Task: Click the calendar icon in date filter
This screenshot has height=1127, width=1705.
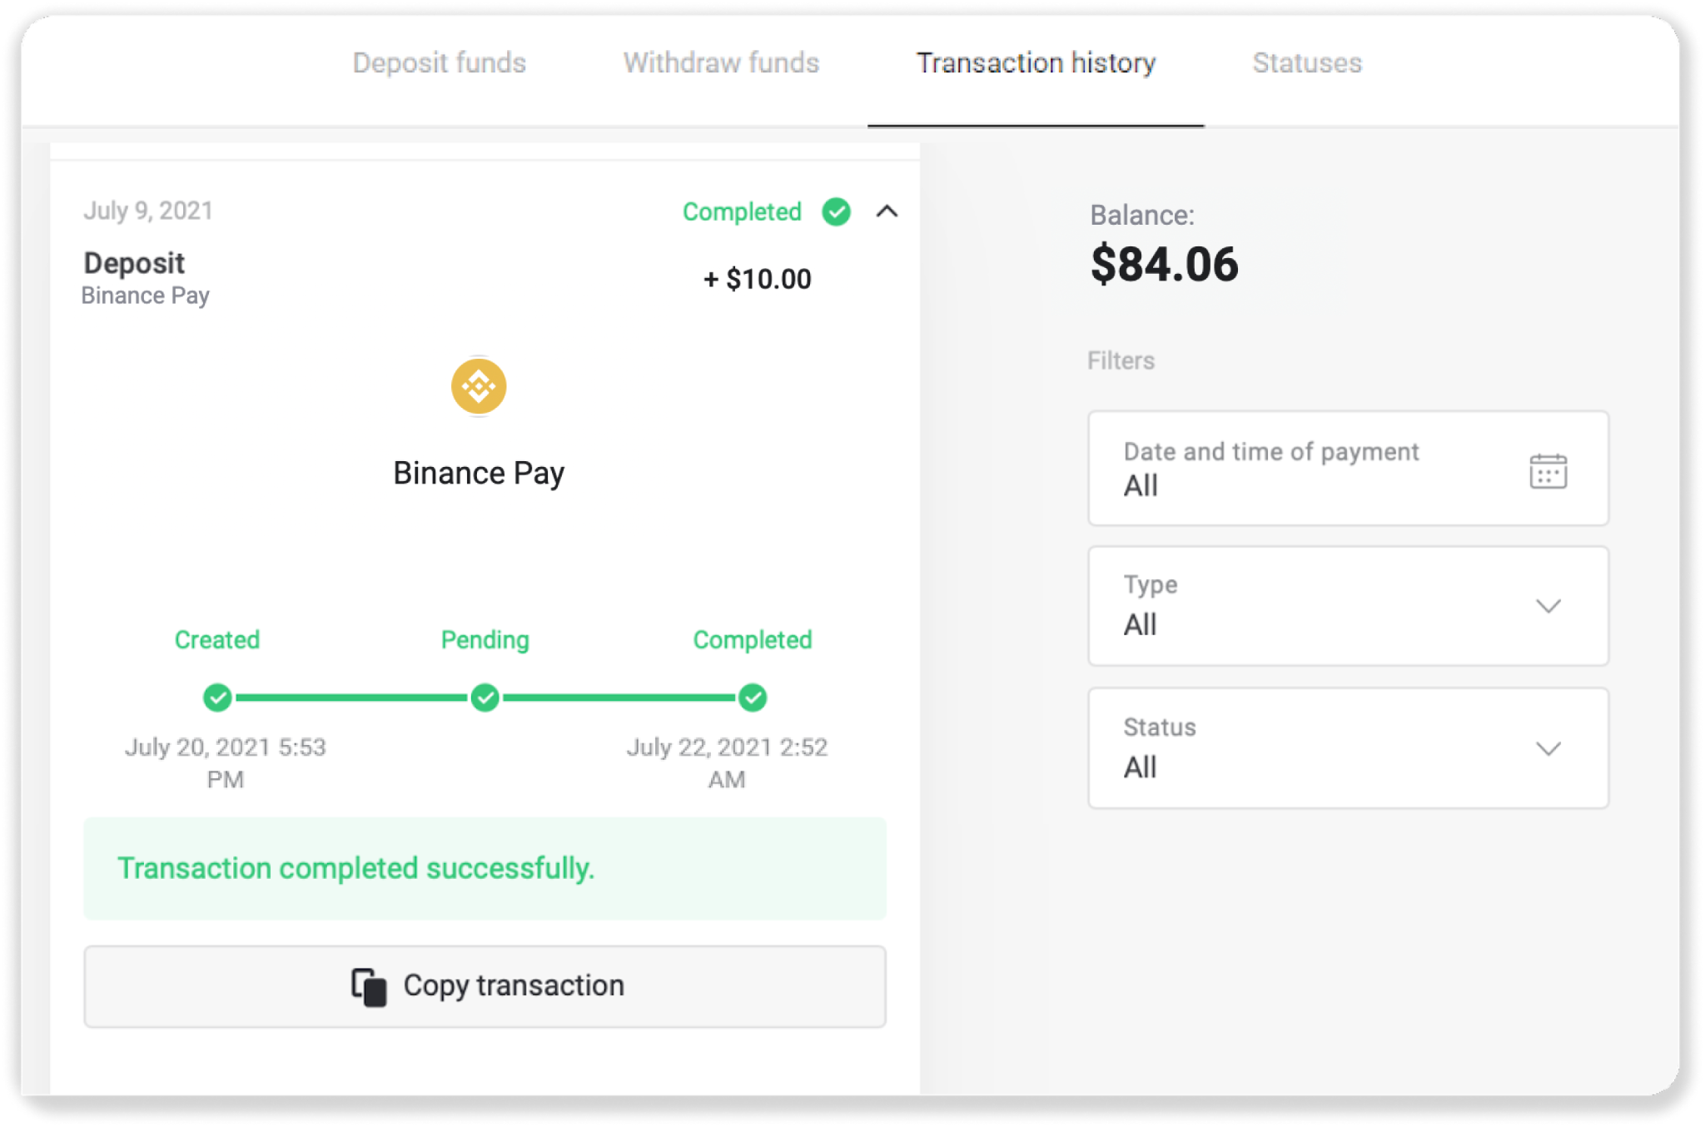Action: pos(1548,471)
